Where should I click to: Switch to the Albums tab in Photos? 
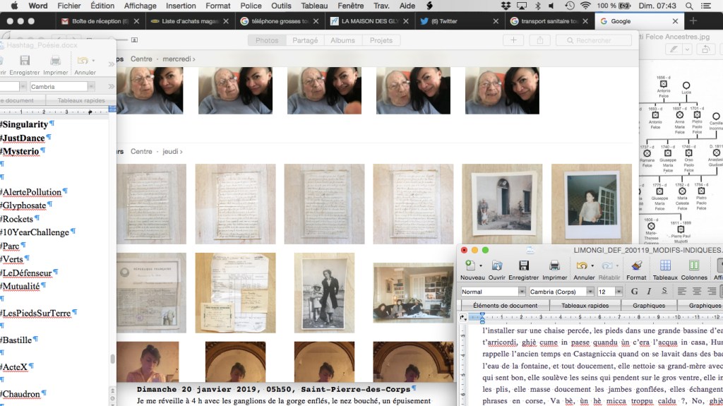click(x=342, y=40)
